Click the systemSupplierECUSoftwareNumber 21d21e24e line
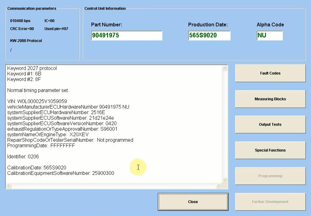The width and height of the screenshot is (311, 216). coord(61,118)
